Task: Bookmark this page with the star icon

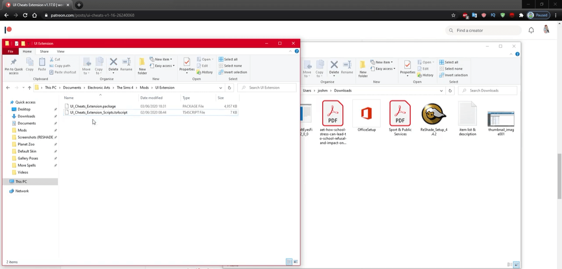Action: click(453, 15)
